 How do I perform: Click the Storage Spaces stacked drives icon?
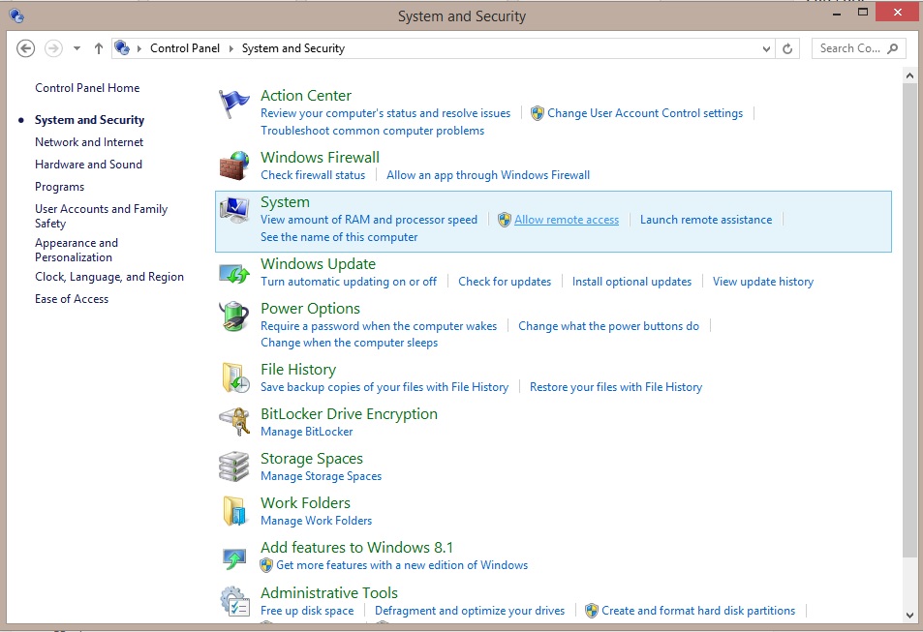(234, 466)
